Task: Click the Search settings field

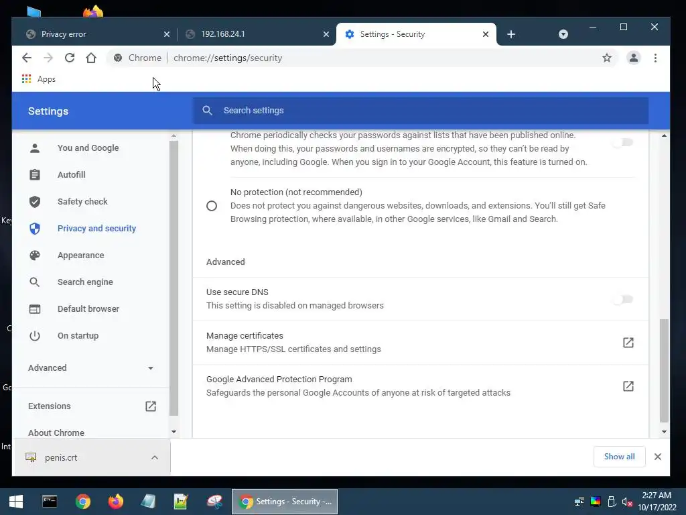Action: (421, 111)
